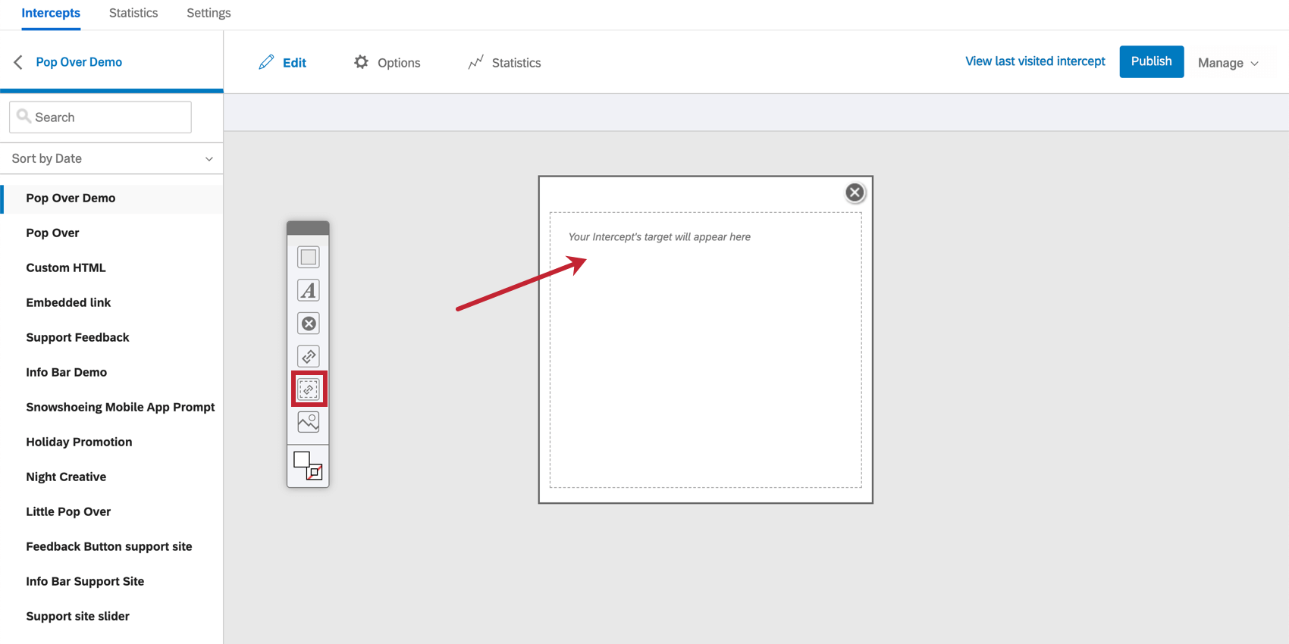Click the Statistics chart icon
Image resolution: width=1289 pixels, height=644 pixels.
click(475, 62)
